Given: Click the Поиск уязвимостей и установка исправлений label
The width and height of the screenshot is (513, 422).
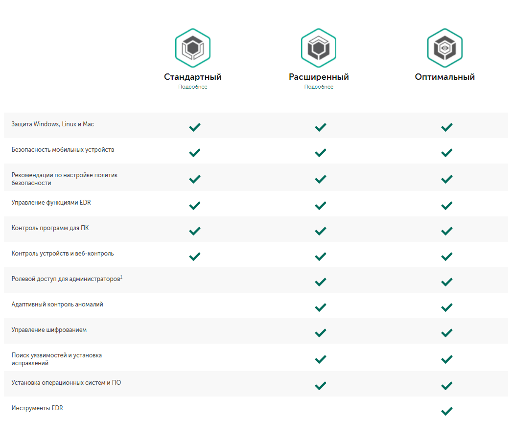Looking at the screenshot, I should tap(57, 359).
